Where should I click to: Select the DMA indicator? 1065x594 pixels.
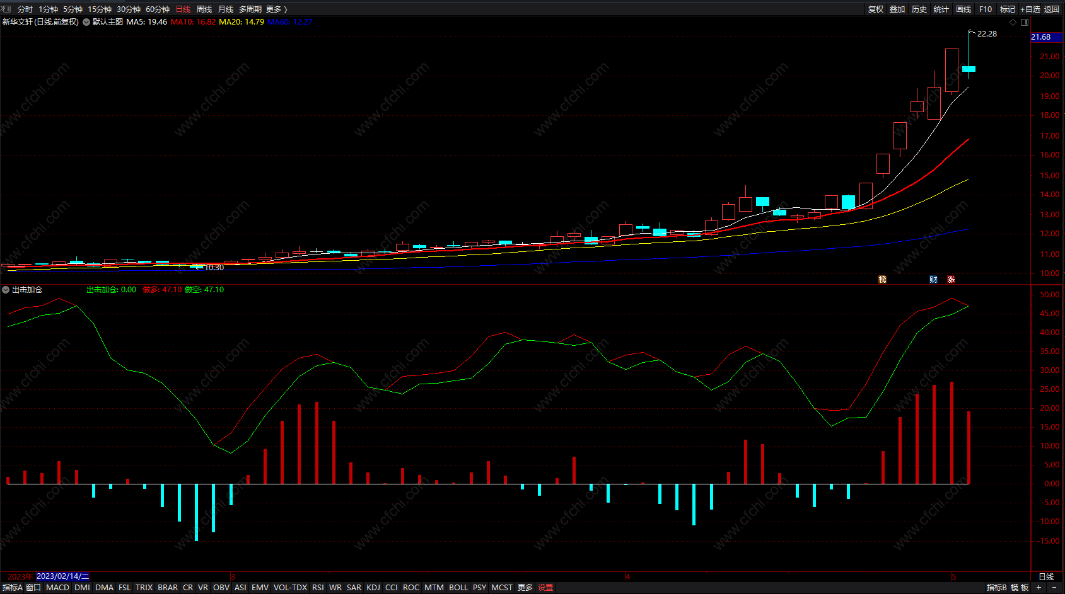pyautogui.click(x=105, y=588)
